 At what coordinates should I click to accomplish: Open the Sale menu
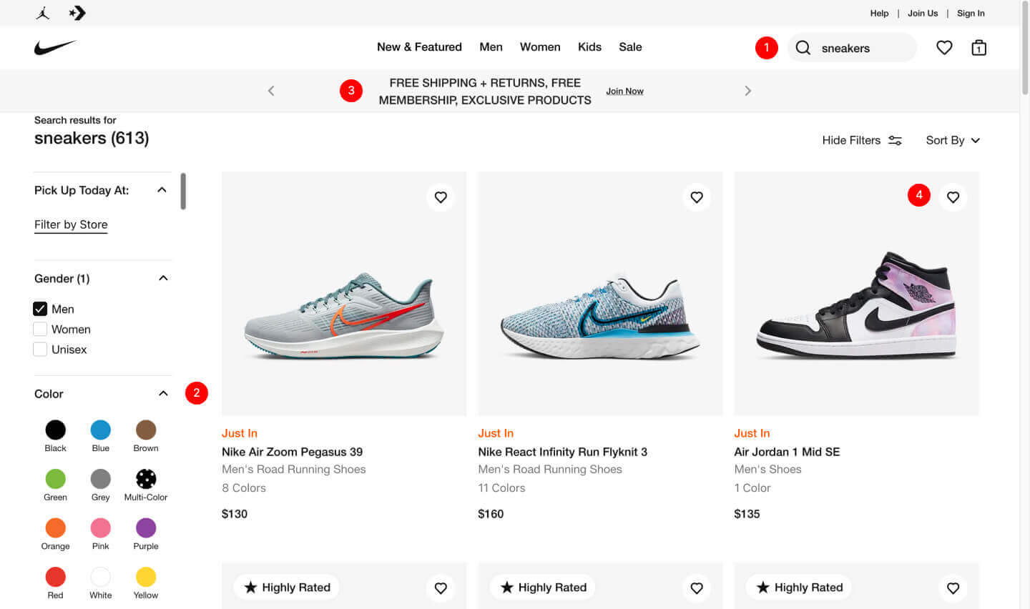pos(630,47)
